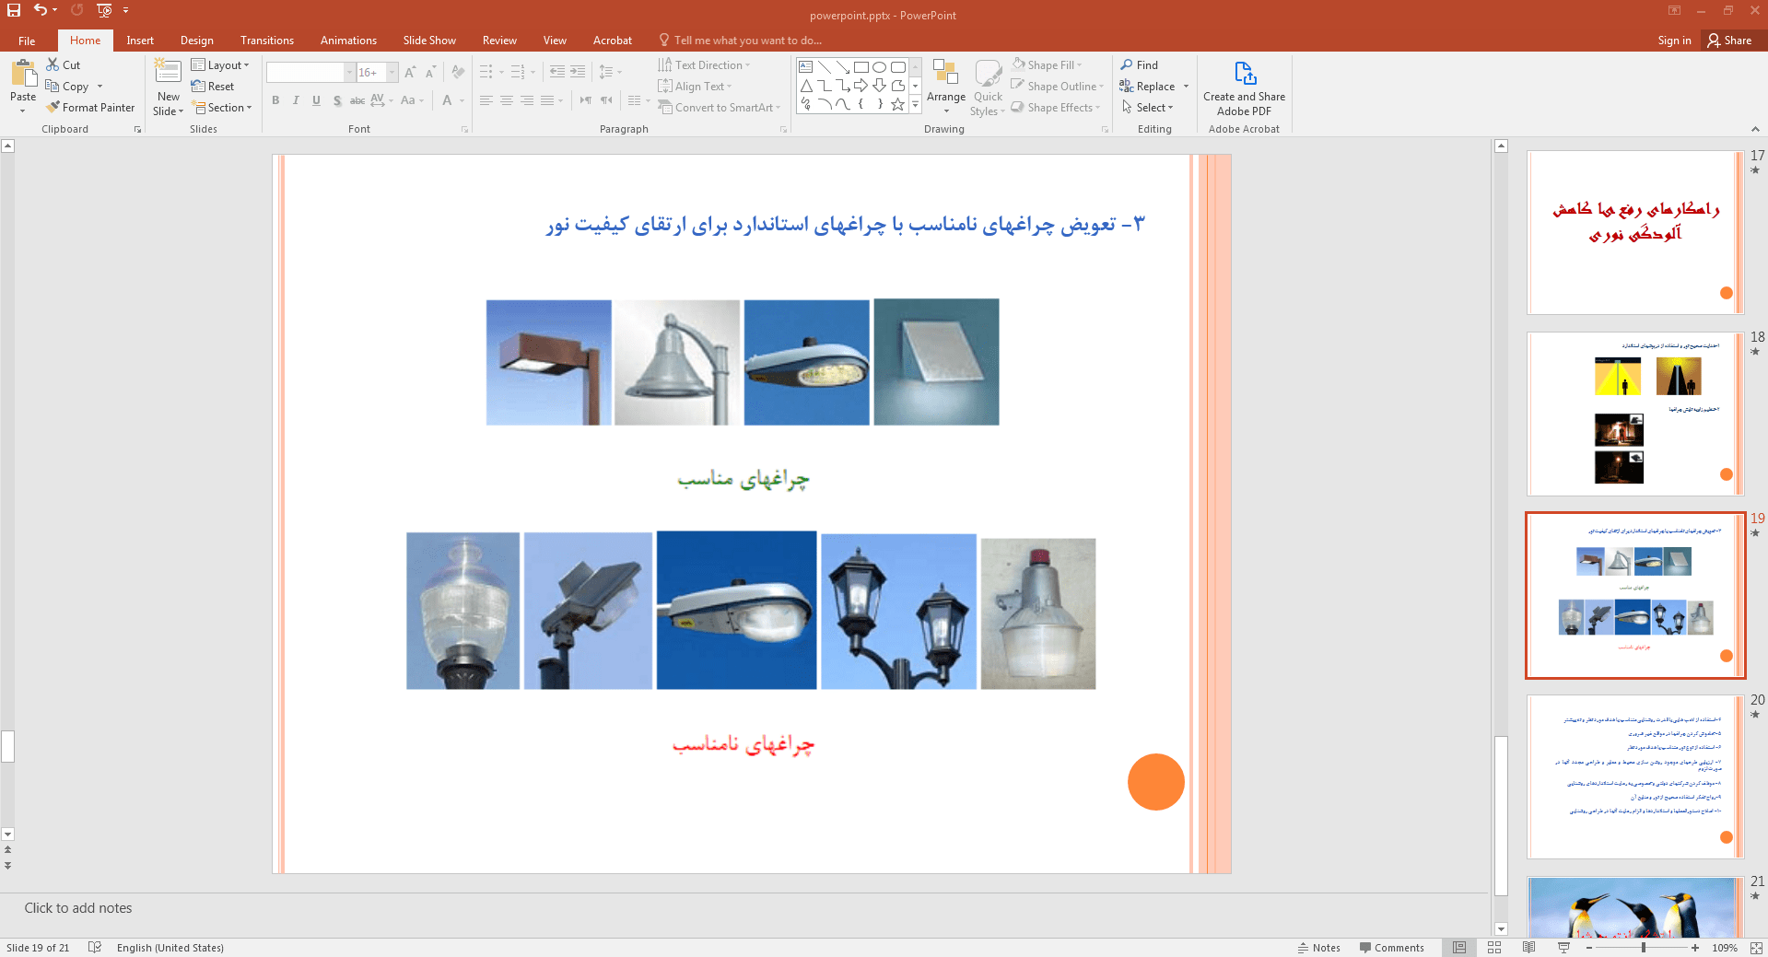Image resolution: width=1768 pixels, height=957 pixels.
Task: Click the Decrease Font Size icon
Action: (x=430, y=73)
